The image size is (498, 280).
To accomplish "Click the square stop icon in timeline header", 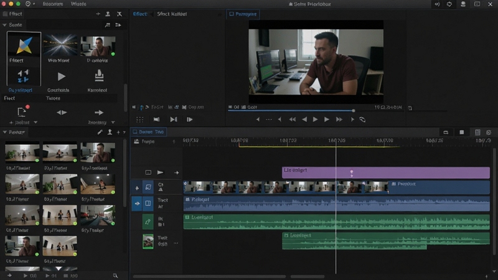I will pyautogui.click(x=461, y=132).
